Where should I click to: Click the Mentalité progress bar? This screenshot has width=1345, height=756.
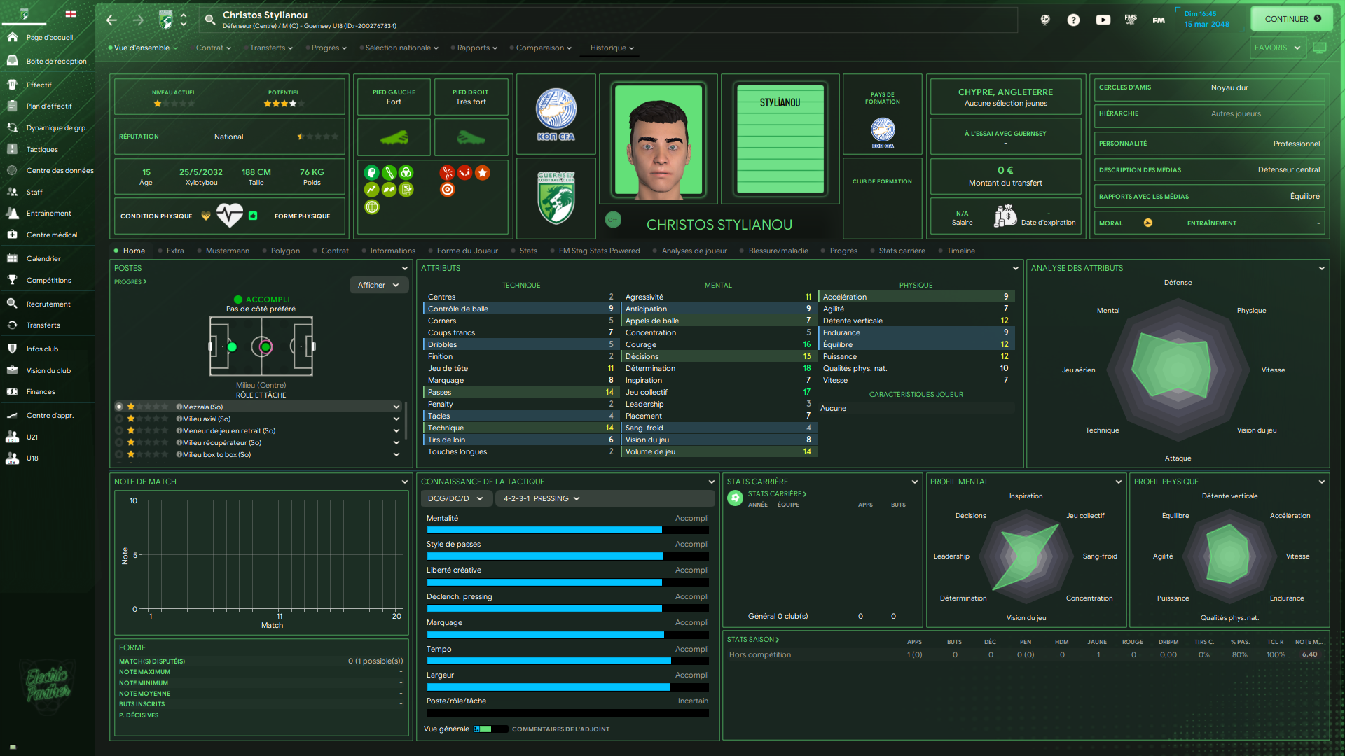coord(567,530)
